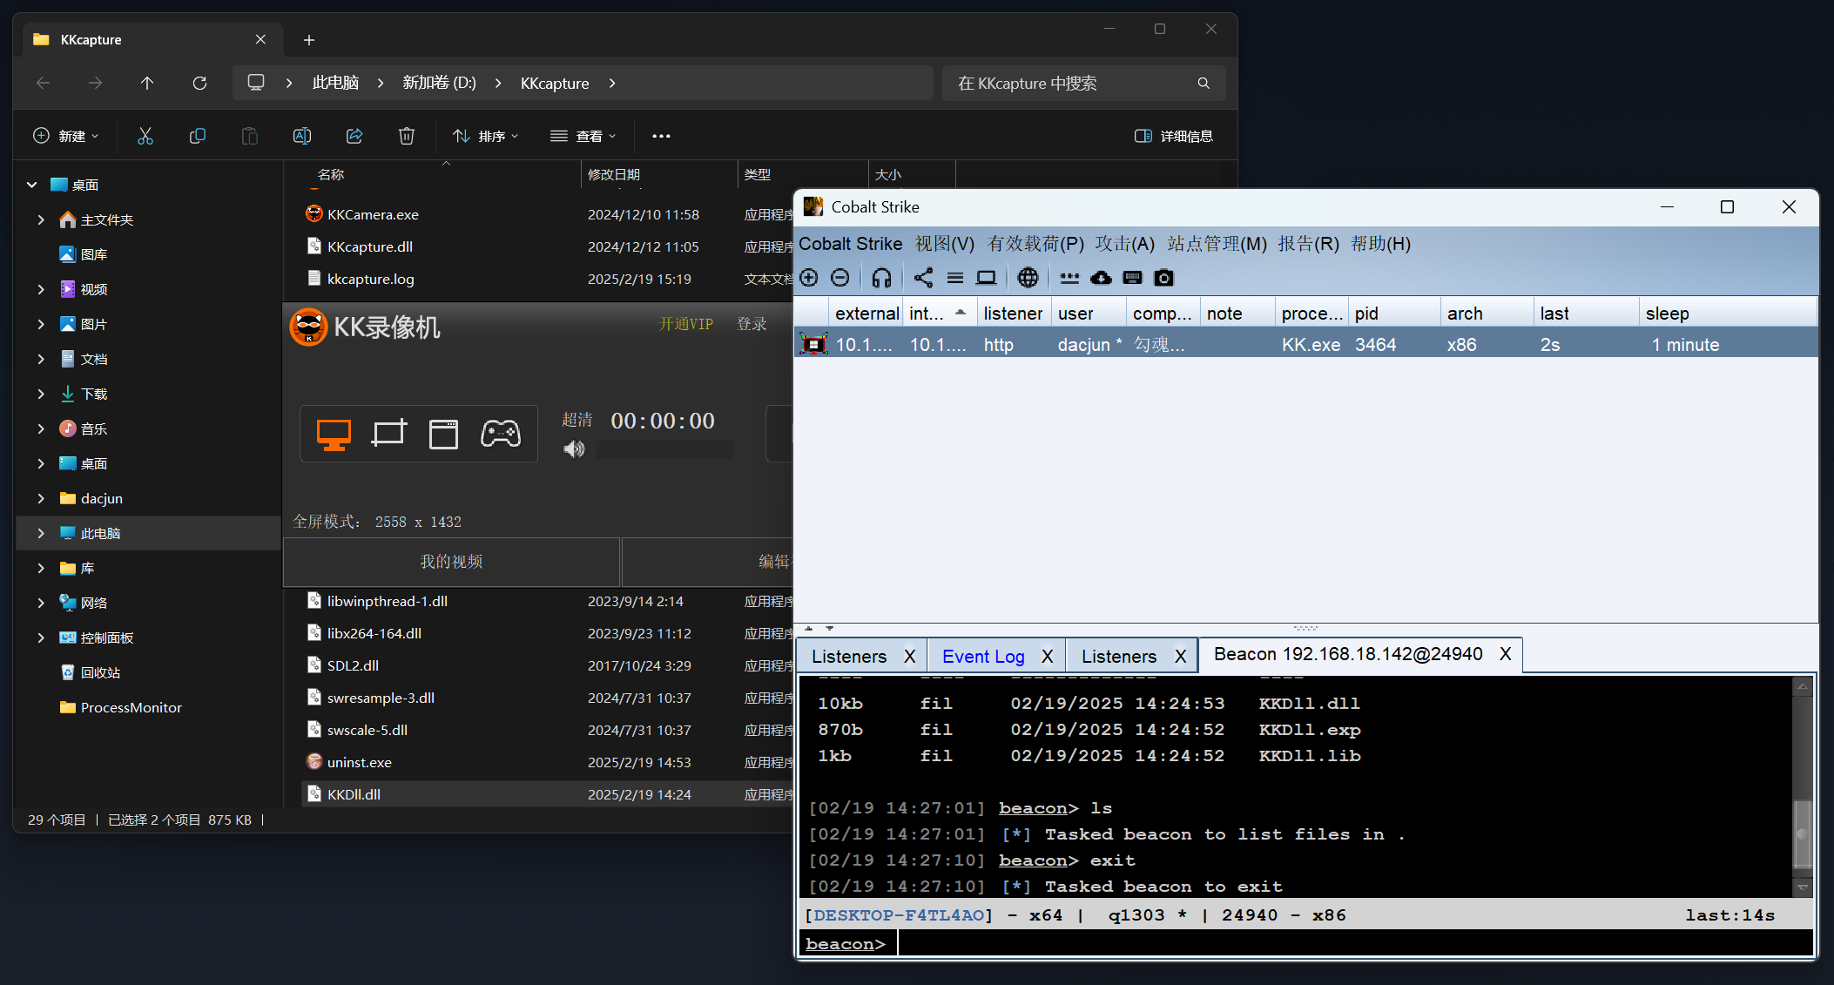Viewport: 1834px width, 985px height.
Task: Expand the 主文件夹 tree node
Action: 41,220
